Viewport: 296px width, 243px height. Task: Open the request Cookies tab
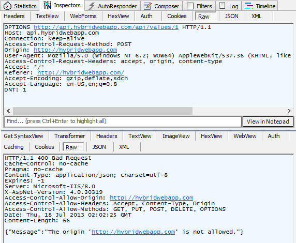(177, 16)
